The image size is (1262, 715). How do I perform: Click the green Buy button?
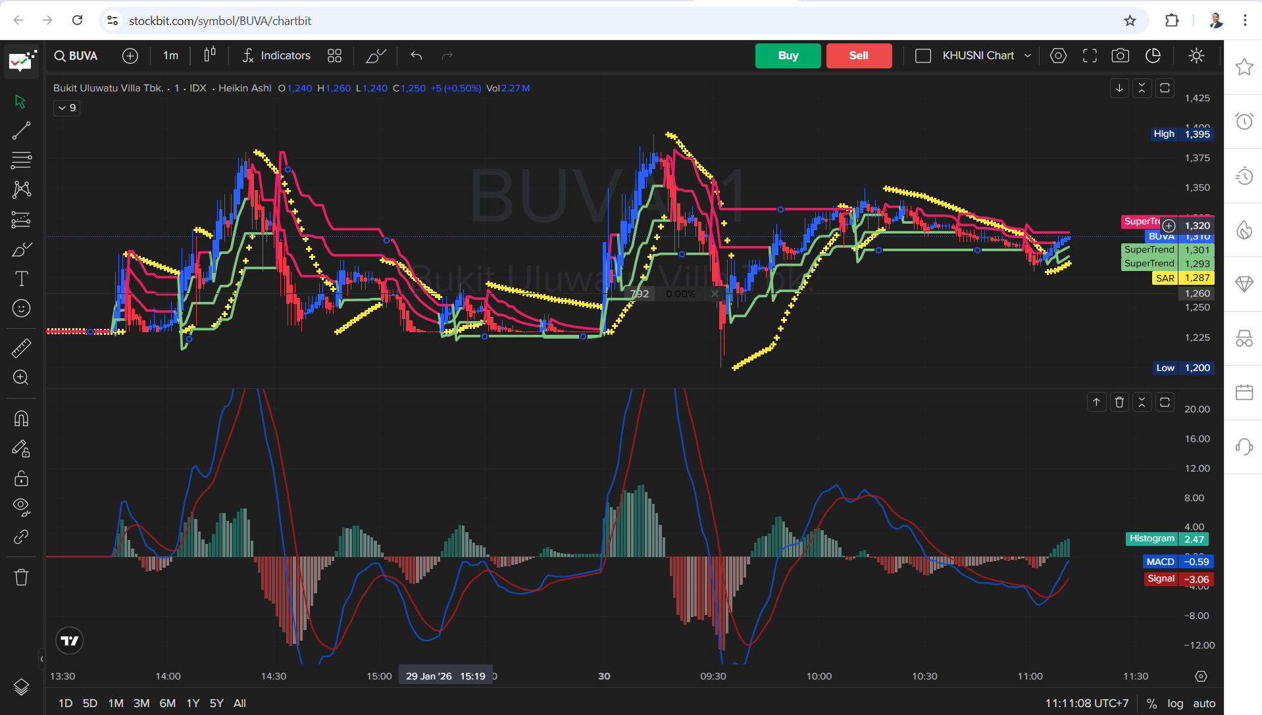(788, 56)
